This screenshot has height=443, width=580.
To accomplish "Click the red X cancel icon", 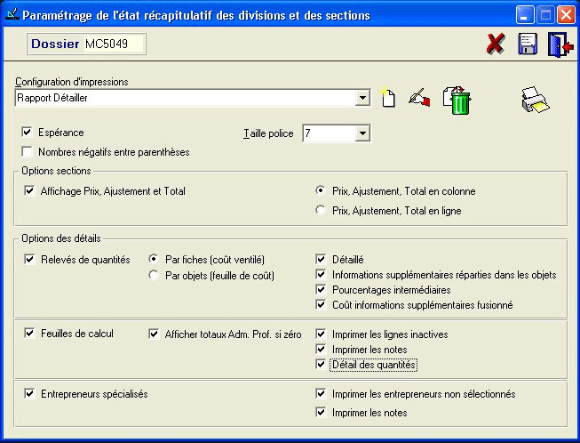I will (x=496, y=44).
